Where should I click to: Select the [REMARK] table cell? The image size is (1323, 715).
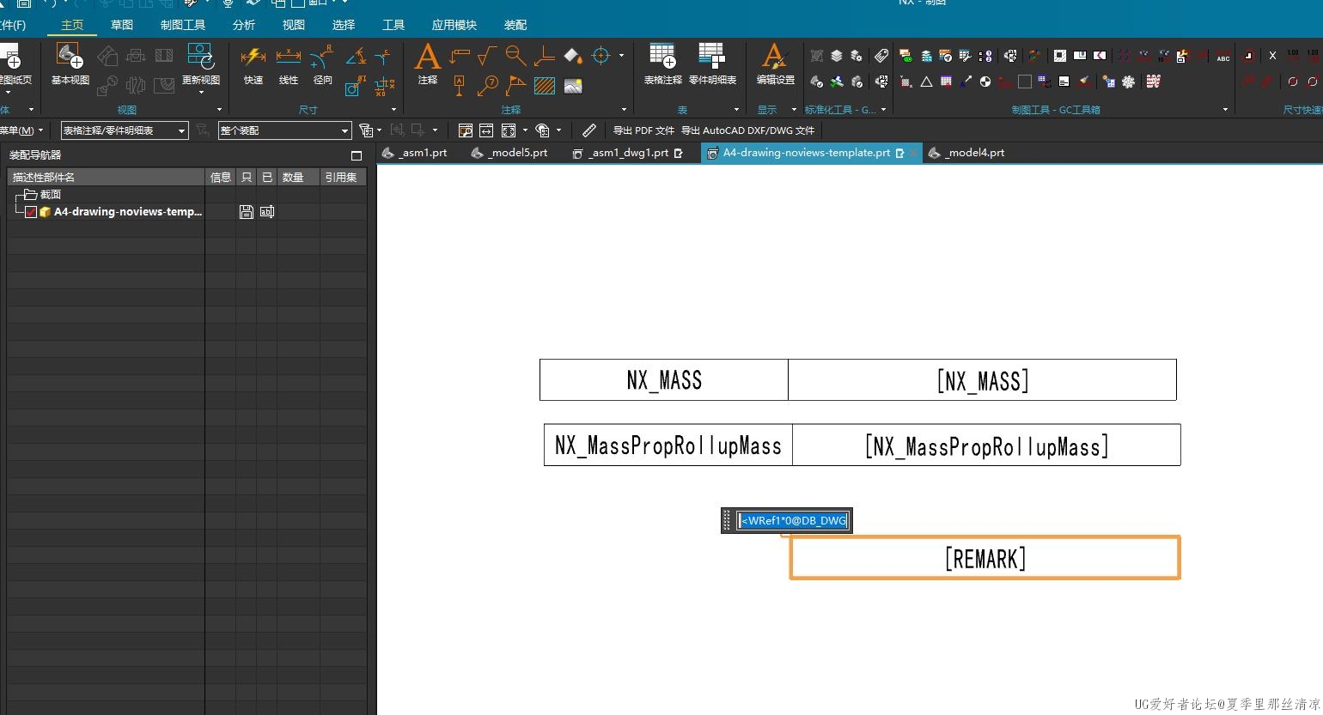point(985,558)
